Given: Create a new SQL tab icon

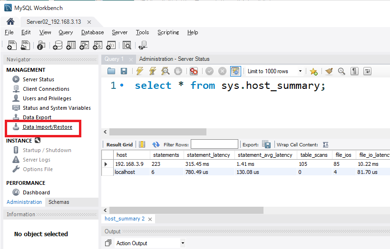Looking at the screenshot, I should pyautogui.click(x=12, y=45).
